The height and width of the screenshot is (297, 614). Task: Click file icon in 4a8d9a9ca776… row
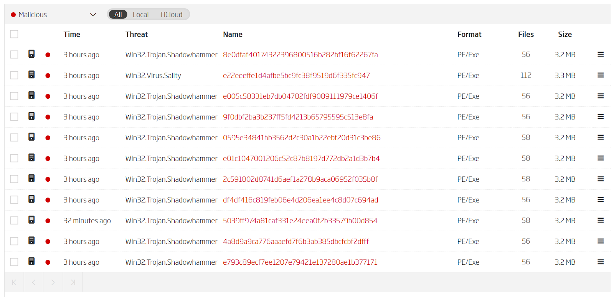coord(31,241)
